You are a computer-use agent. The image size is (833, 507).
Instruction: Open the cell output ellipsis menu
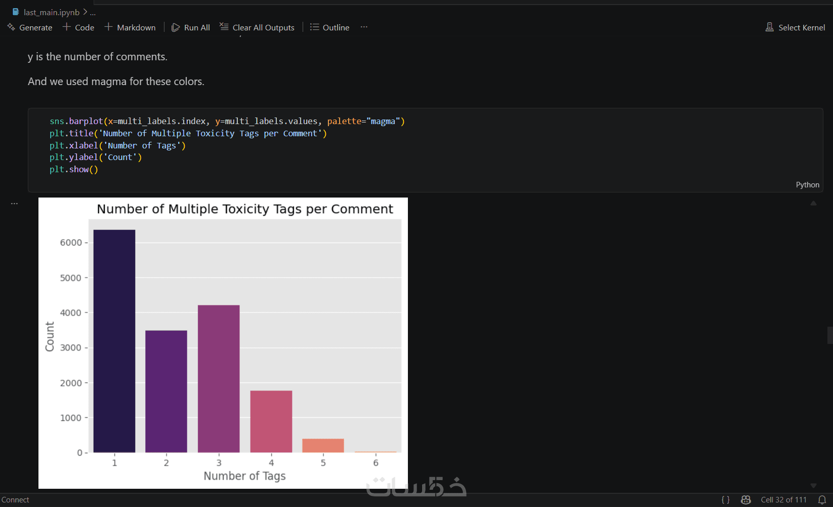click(x=14, y=203)
